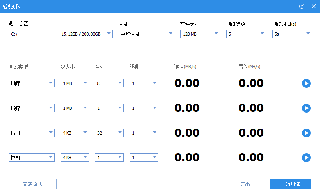Open third row 随机 test type dropdown
The width and height of the screenshot is (320, 196).
[x=32, y=133]
